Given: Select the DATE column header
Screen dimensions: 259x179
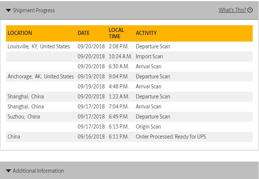Looking at the screenshot, I should [84, 33].
